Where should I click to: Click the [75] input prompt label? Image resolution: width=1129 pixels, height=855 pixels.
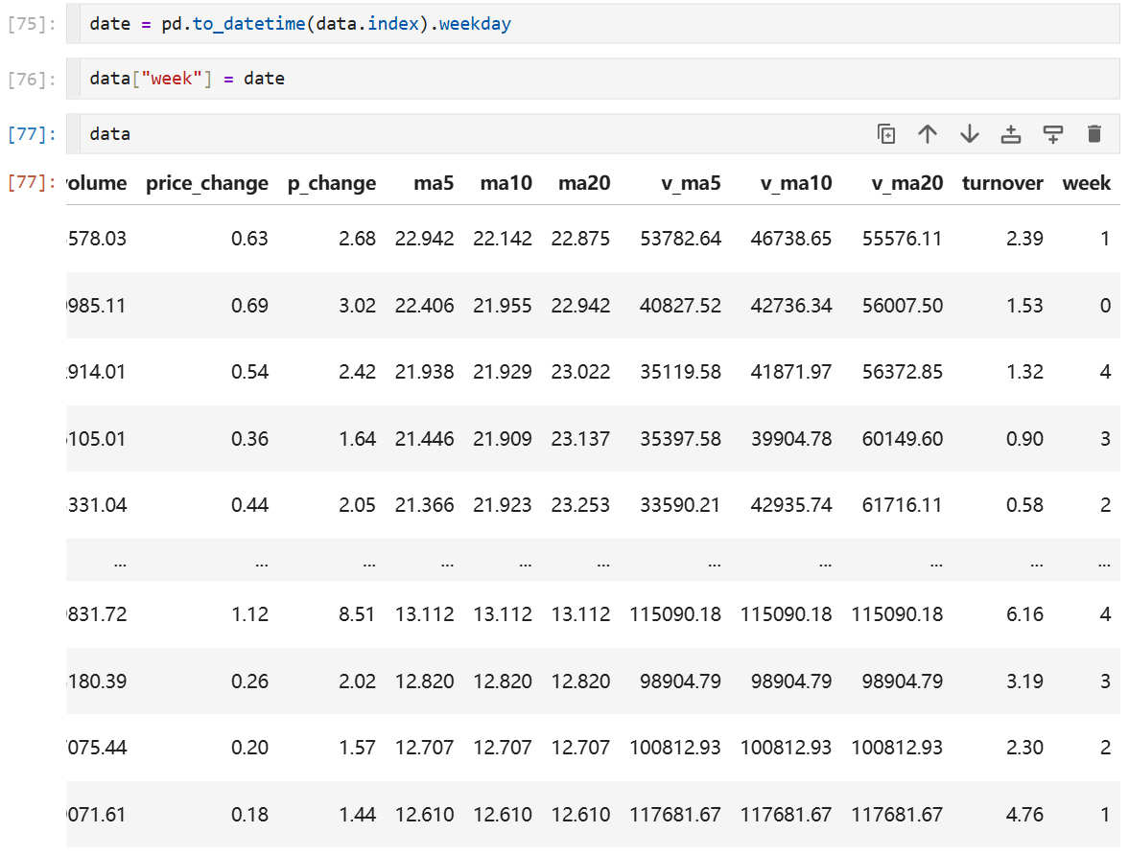coord(32,24)
